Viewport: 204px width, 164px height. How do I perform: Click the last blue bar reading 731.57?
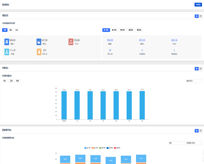pos(142,105)
